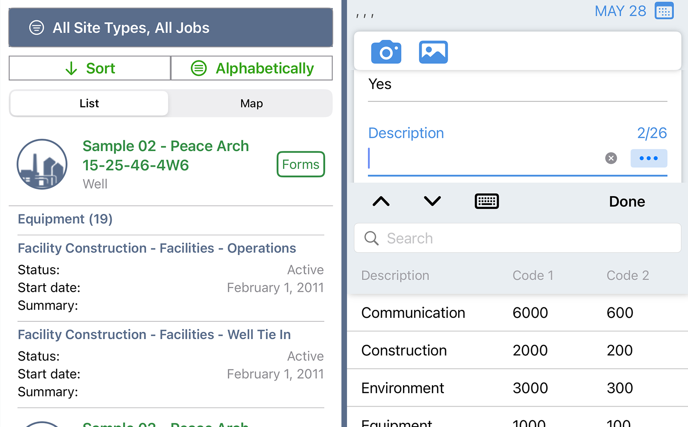
Task: Tap the keyboard icon in the accessory bar
Action: click(486, 201)
